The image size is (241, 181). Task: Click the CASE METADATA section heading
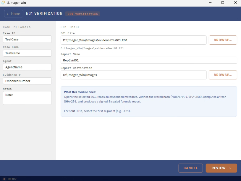click(x=17, y=27)
